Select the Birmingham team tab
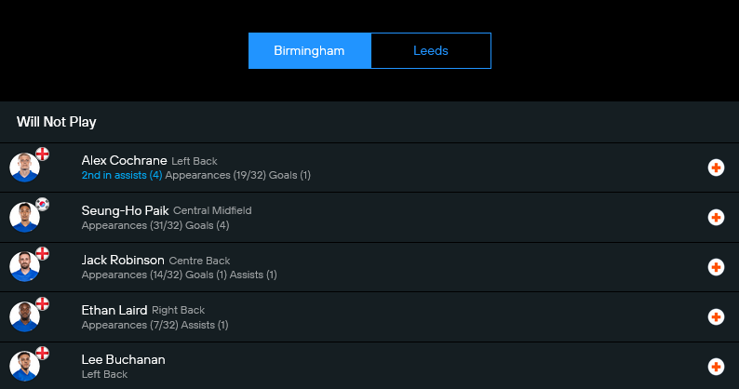This screenshot has height=389, width=739. 309,50
